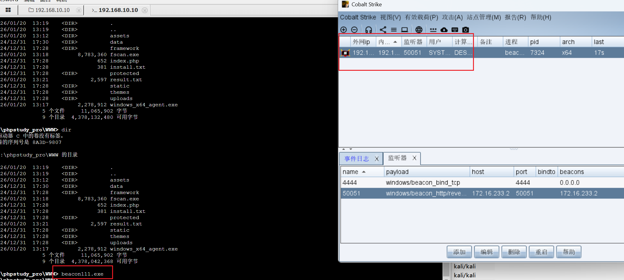Open screenshots view via camera icon
The width and height of the screenshot is (624, 280).
pyautogui.click(x=466, y=30)
